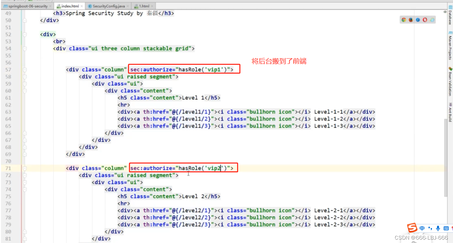Click the Level-1-2 link text
The image size is (453, 243).
(x=329, y=119)
